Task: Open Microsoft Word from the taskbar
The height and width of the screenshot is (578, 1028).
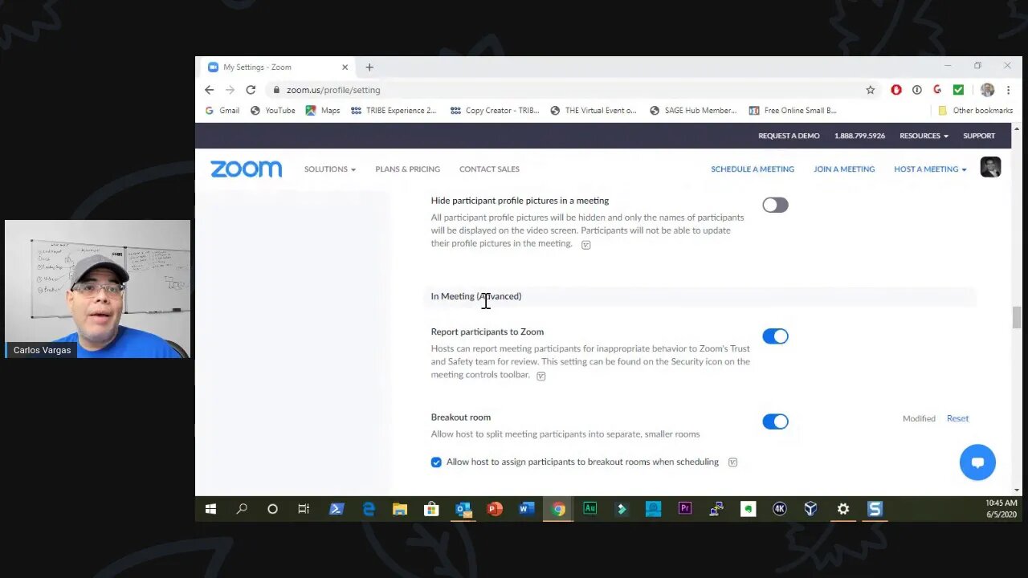Action: (527, 509)
